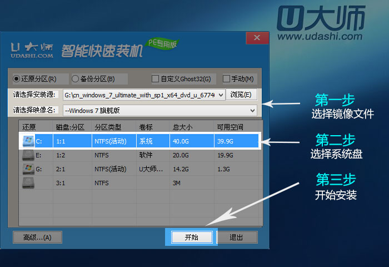Click the U大师... volume label cell
Screen dimensions: 389x267
click(x=153, y=169)
